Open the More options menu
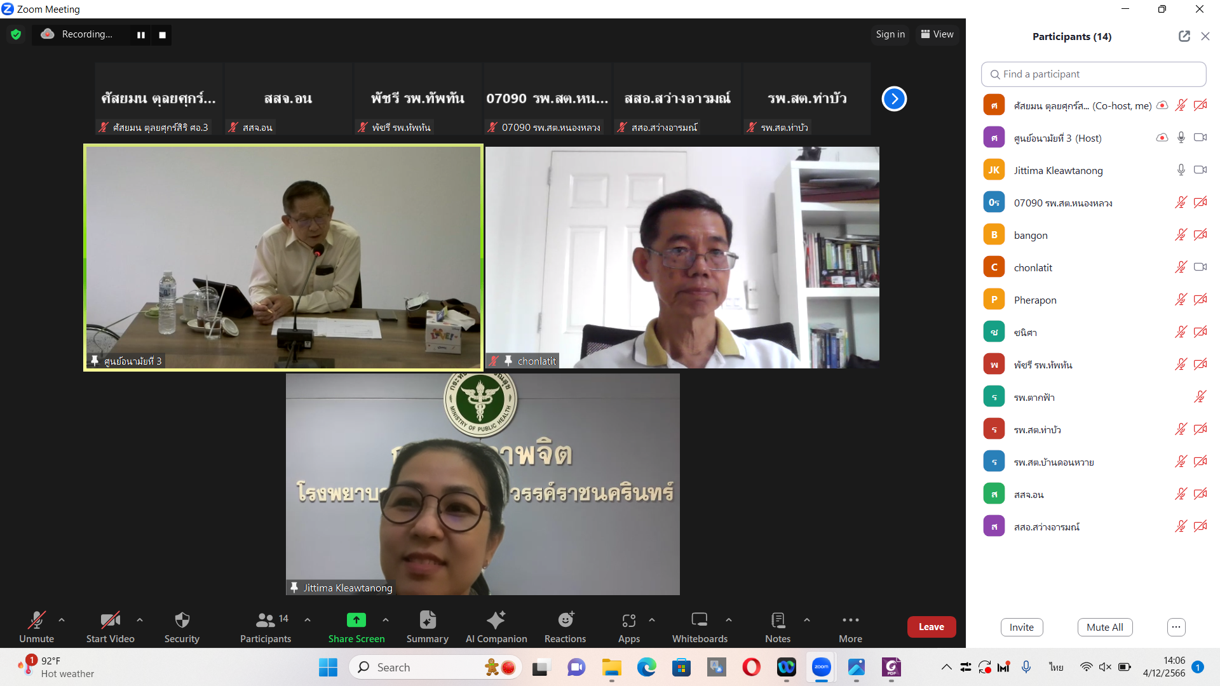The width and height of the screenshot is (1220, 686). [850, 620]
